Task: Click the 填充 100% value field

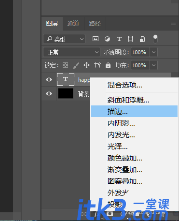Action: coord(140,65)
